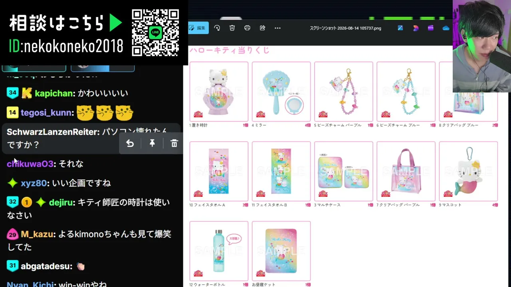The width and height of the screenshot is (511, 287).
Task: Click the streamer webcam overlay
Action: point(482,46)
